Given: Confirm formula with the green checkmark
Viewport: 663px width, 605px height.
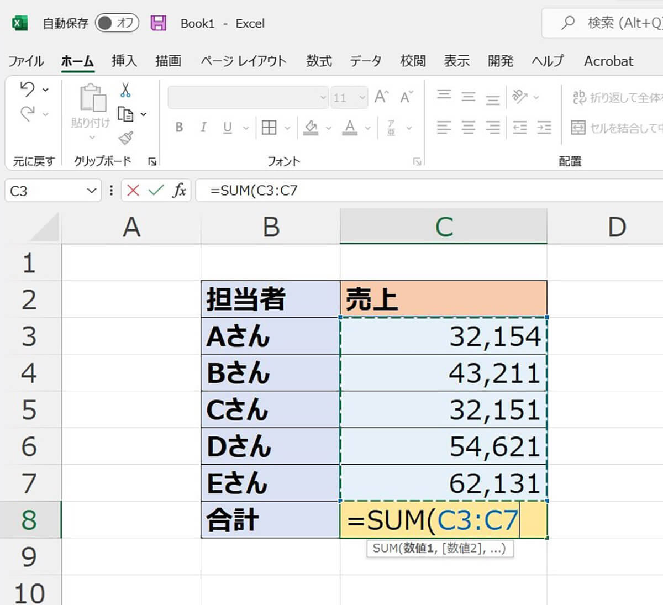Looking at the screenshot, I should [x=156, y=191].
